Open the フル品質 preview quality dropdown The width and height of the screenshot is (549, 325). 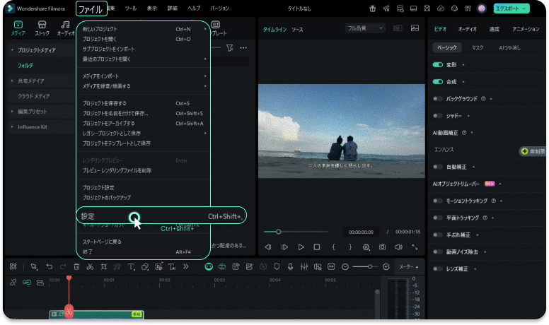(x=365, y=28)
